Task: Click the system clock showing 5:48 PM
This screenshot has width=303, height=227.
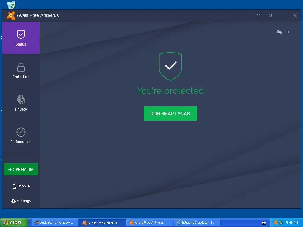Action: click(292, 223)
